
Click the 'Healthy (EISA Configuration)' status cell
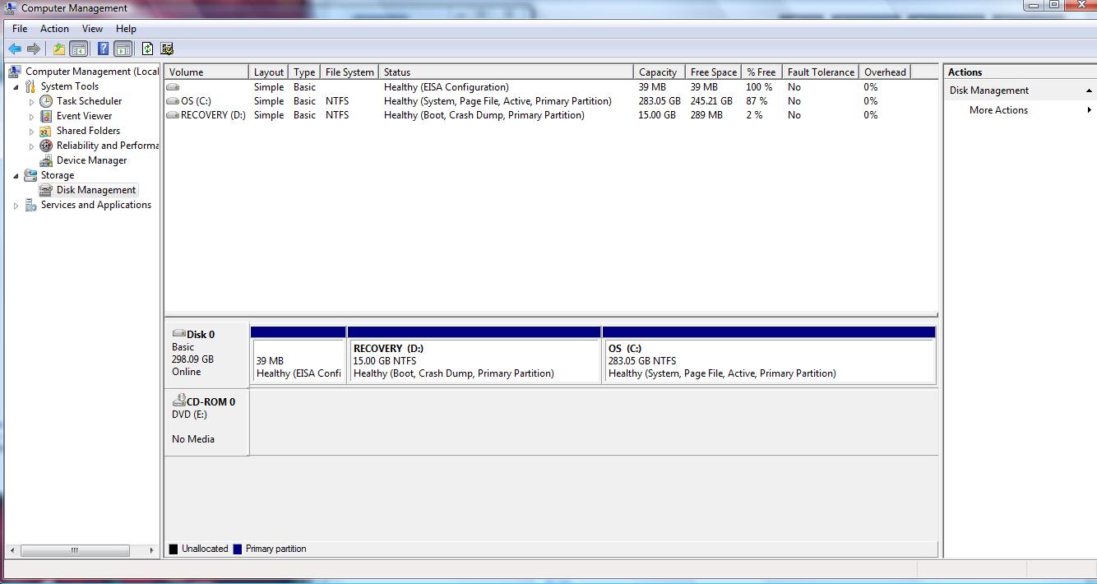[x=447, y=87]
